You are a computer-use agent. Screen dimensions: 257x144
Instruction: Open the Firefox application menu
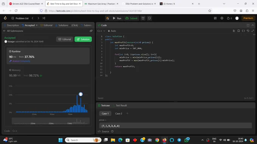tap(253, 11)
